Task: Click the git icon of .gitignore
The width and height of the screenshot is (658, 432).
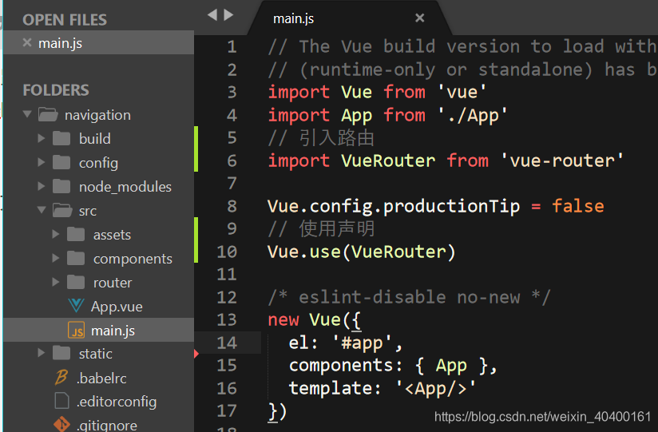Action: [x=61, y=424]
